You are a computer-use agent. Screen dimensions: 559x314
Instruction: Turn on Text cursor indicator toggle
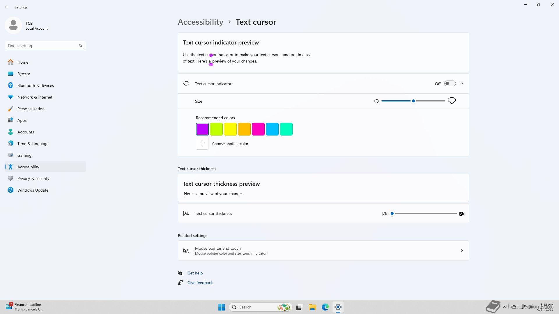pos(450,84)
